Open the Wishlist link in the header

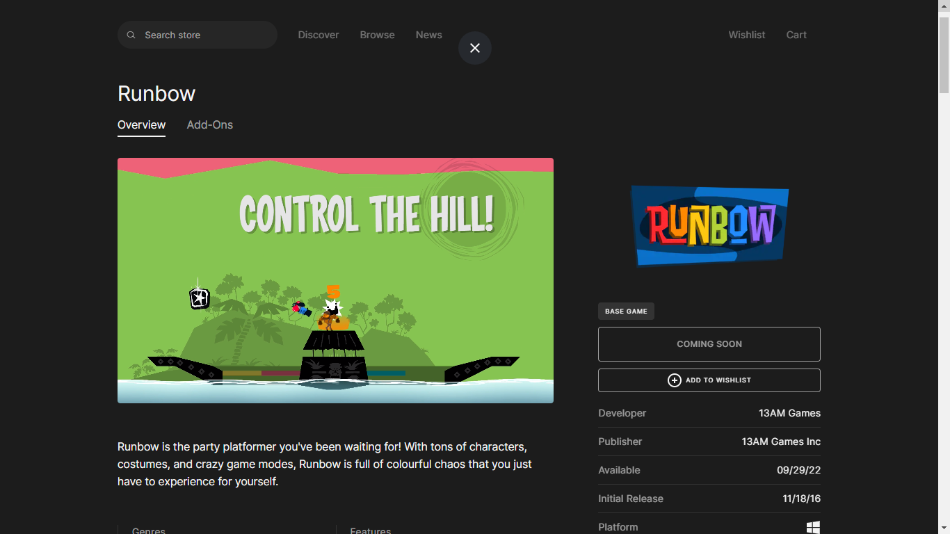point(746,35)
